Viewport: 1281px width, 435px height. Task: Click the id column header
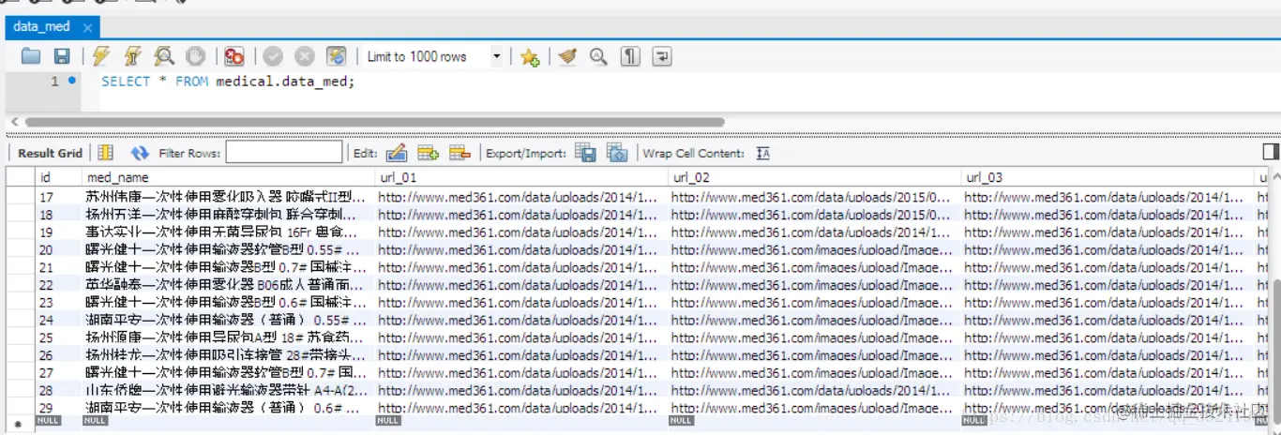pos(58,177)
